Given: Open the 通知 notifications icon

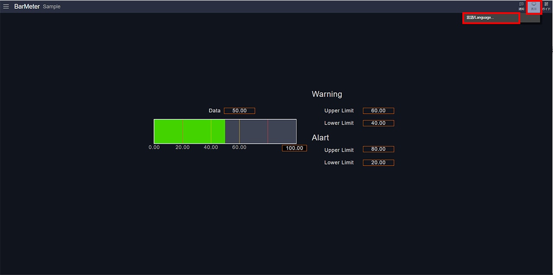Looking at the screenshot, I should coord(521,6).
